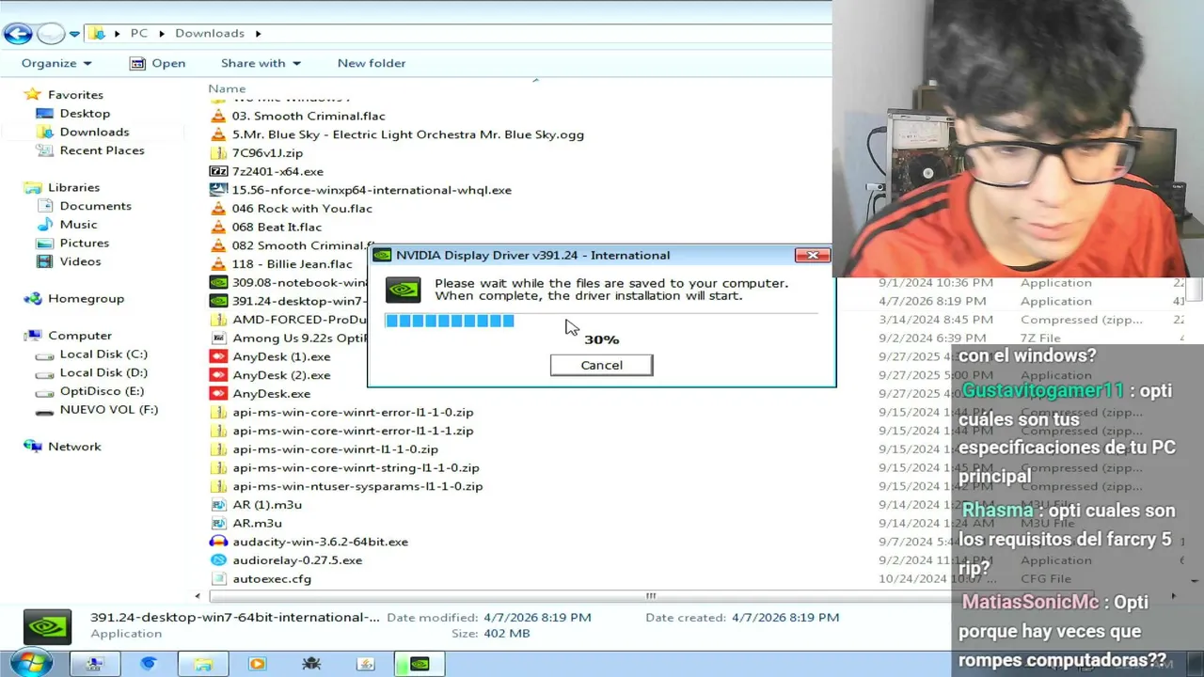1204x677 pixels.
Task: Click AnyDesk.exe red icon
Action: tap(218, 393)
